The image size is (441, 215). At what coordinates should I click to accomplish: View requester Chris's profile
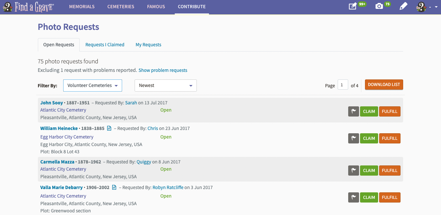click(153, 128)
